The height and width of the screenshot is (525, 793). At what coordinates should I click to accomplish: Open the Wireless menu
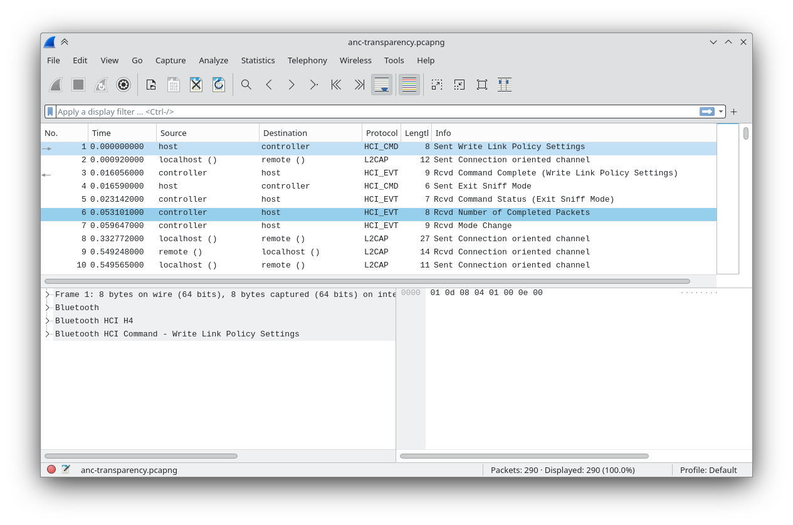pos(355,60)
